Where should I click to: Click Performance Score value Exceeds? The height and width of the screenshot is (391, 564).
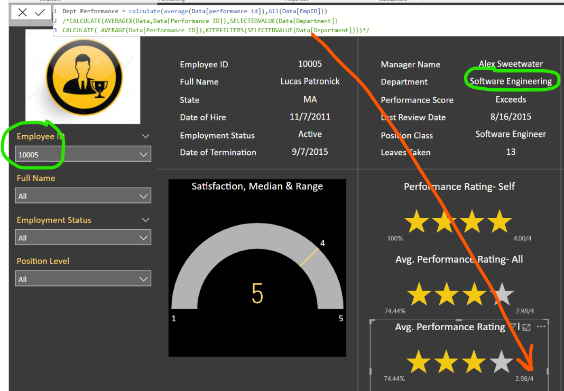(511, 99)
